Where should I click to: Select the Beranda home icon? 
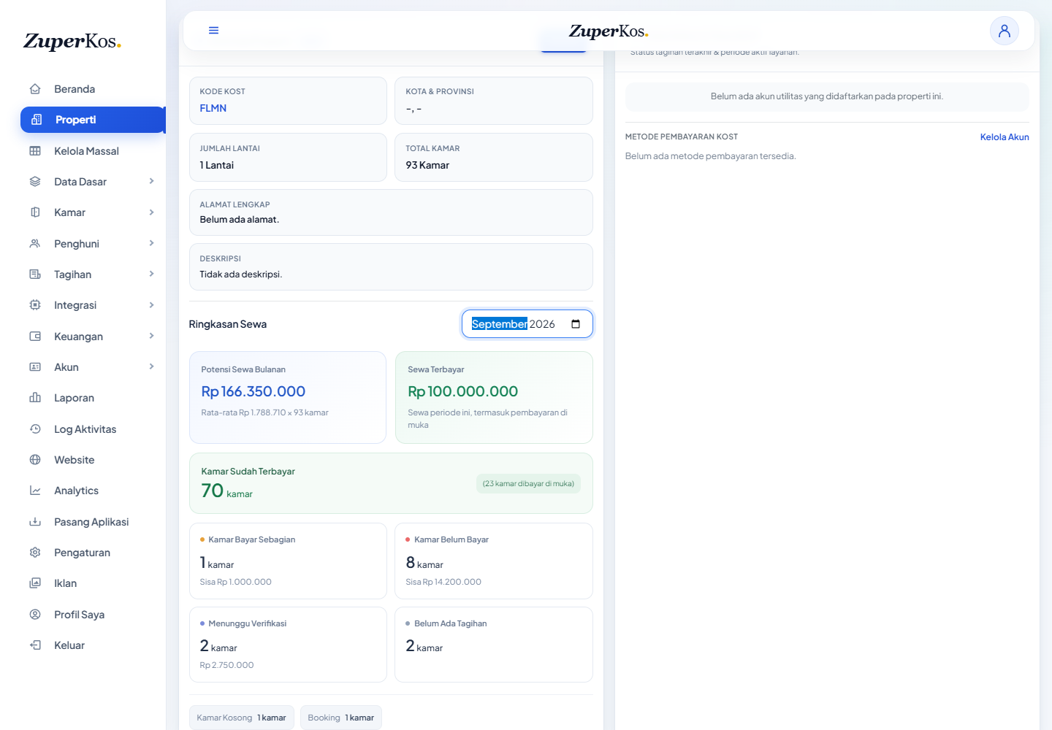coord(35,89)
